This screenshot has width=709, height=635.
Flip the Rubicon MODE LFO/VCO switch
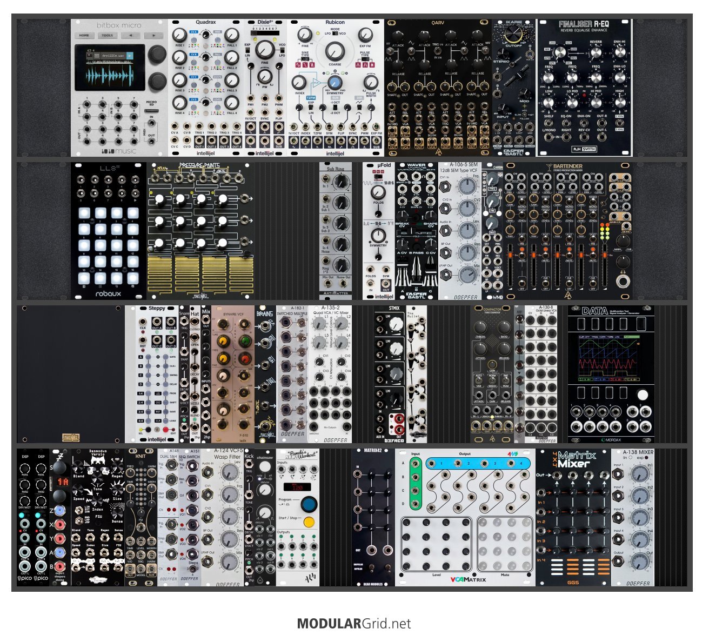pyautogui.click(x=335, y=34)
